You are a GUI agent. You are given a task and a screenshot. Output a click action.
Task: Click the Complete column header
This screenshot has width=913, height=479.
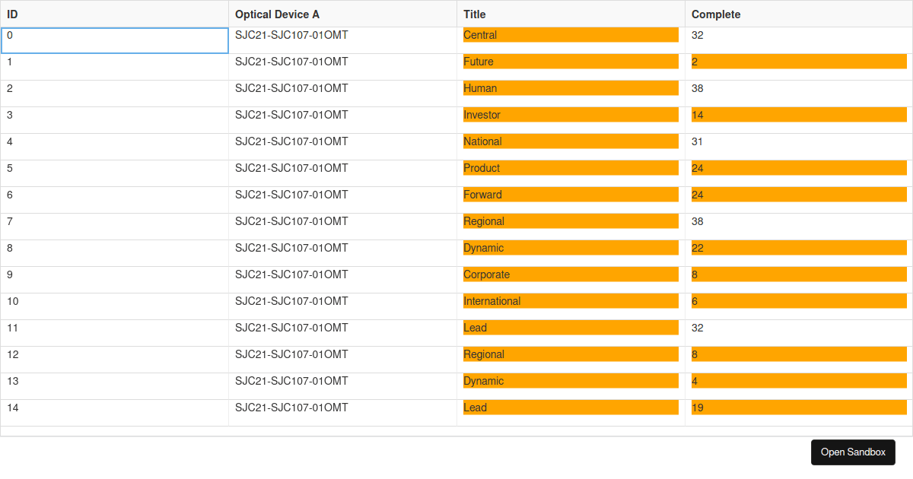[x=798, y=14]
